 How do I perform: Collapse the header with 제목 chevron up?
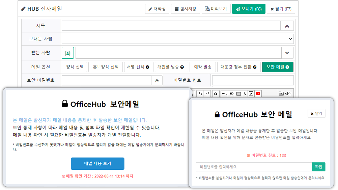(x=287, y=26)
